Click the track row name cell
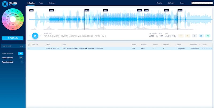The width and height of the screenshot is (214, 108). pos(83,49)
